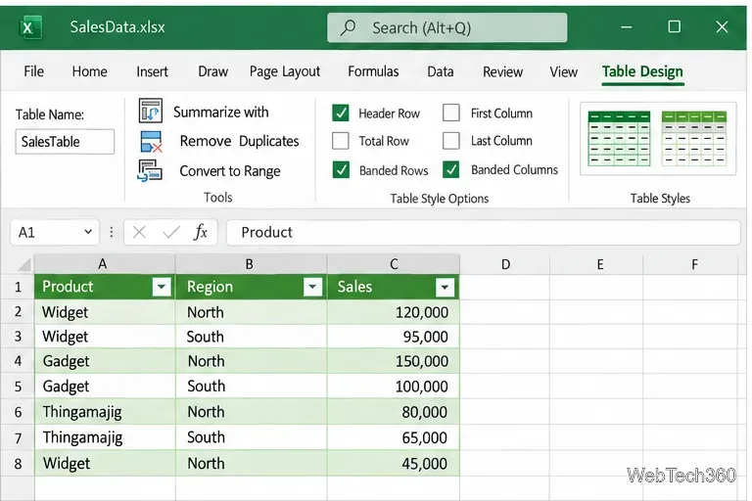Viewport: 752px width, 501px height.
Task: Click the Remove Duplicates button label
Action: pyautogui.click(x=239, y=141)
